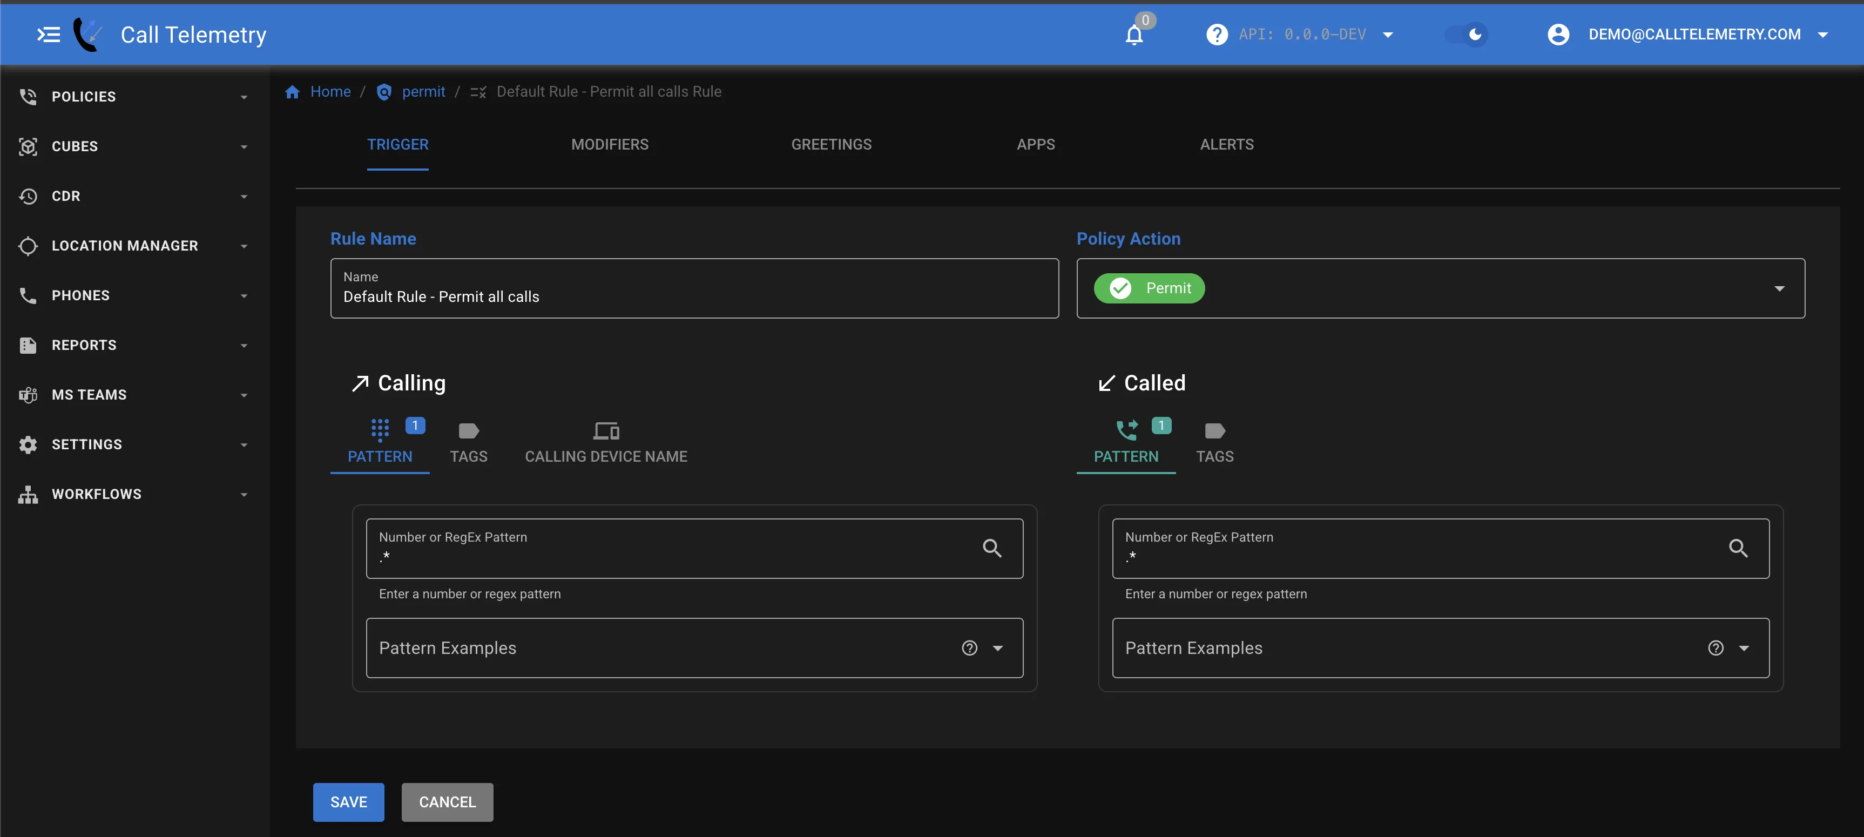Click the Rule Name input field
The width and height of the screenshot is (1864, 837).
[x=693, y=296]
